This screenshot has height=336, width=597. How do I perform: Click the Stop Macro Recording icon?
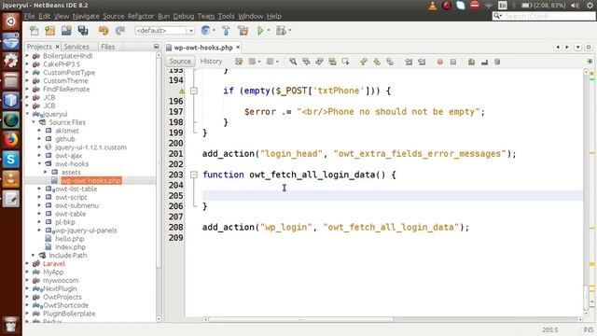[x=453, y=62]
